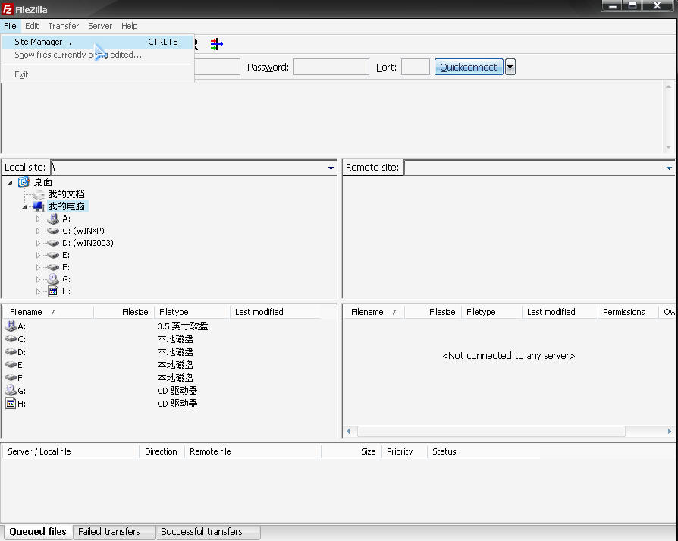Click Show files currently being edited
678x541 pixels.
coord(97,55)
